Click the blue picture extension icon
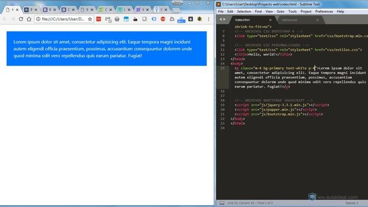Image resolution: width=368 pixels, height=207 pixels. (x=126, y=19)
